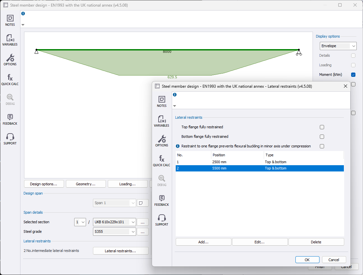The height and width of the screenshot is (275, 363).
Task: Uncheck the Moment (kNm) display option
Action: pos(353,75)
